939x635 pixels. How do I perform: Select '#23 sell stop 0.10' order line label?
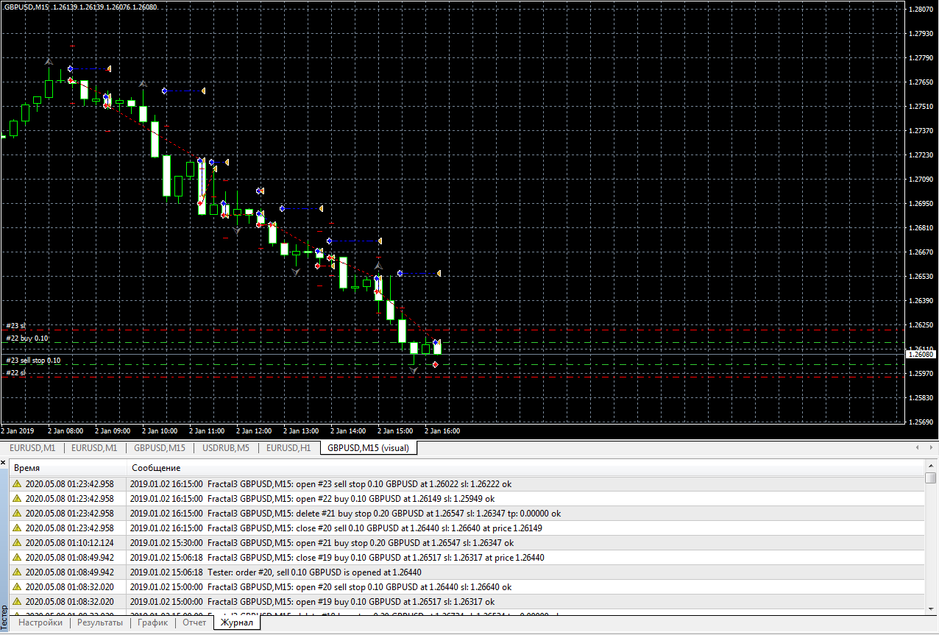pyautogui.click(x=33, y=361)
